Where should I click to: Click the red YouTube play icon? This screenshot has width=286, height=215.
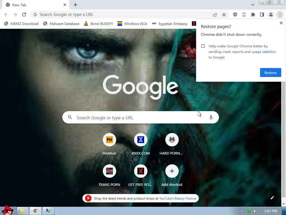(88, 198)
